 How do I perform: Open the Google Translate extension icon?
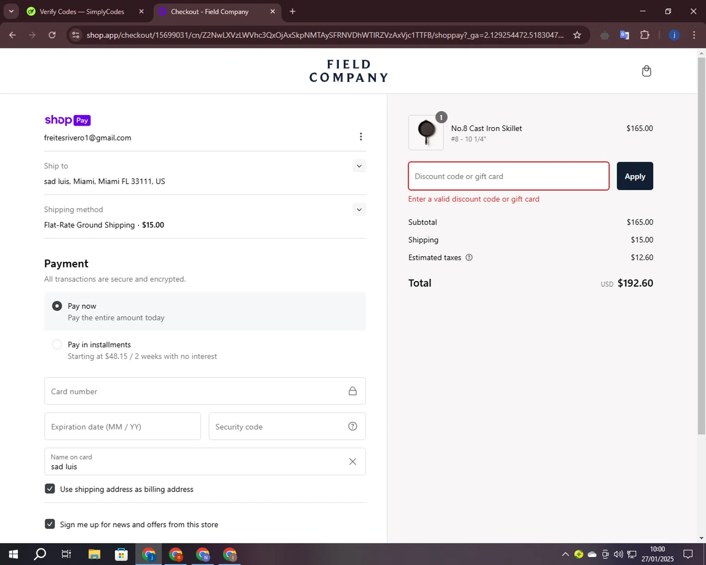[625, 35]
